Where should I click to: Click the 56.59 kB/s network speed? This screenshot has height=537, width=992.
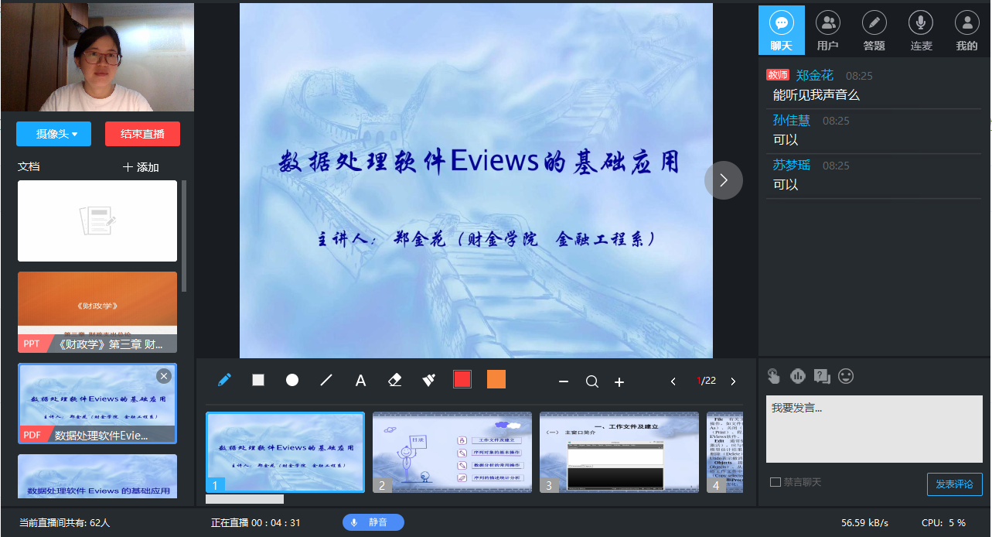pos(864,523)
